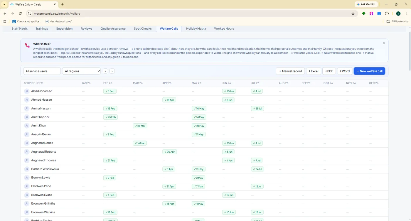Switch to the Staff Matrix tab

pos(20,28)
